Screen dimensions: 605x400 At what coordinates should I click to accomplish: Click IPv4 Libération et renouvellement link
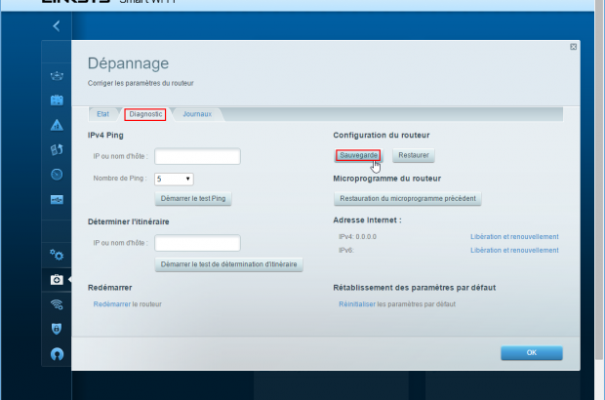(514, 236)
